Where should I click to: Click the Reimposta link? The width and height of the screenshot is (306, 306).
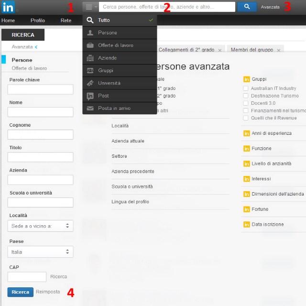coord(48,292)
